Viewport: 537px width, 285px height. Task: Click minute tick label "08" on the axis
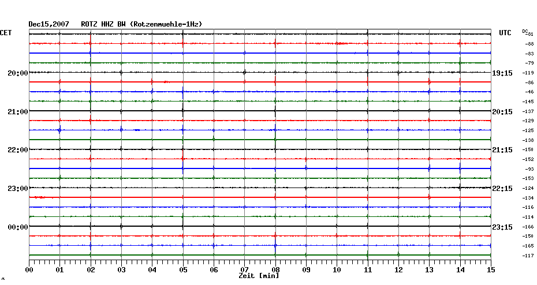coord(275,270)
